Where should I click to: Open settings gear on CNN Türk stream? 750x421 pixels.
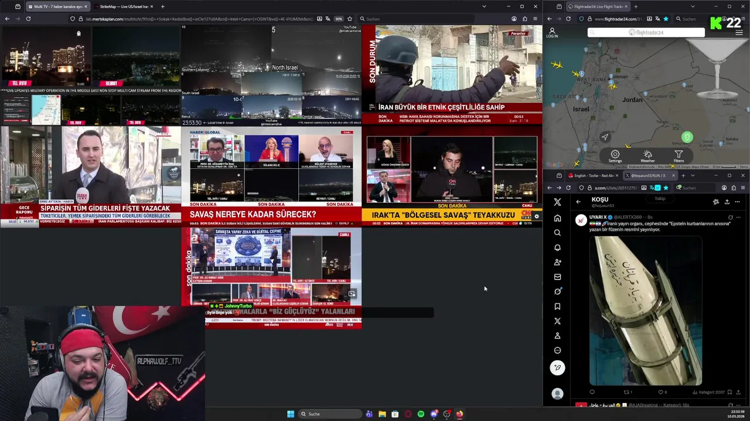[536, 216]
